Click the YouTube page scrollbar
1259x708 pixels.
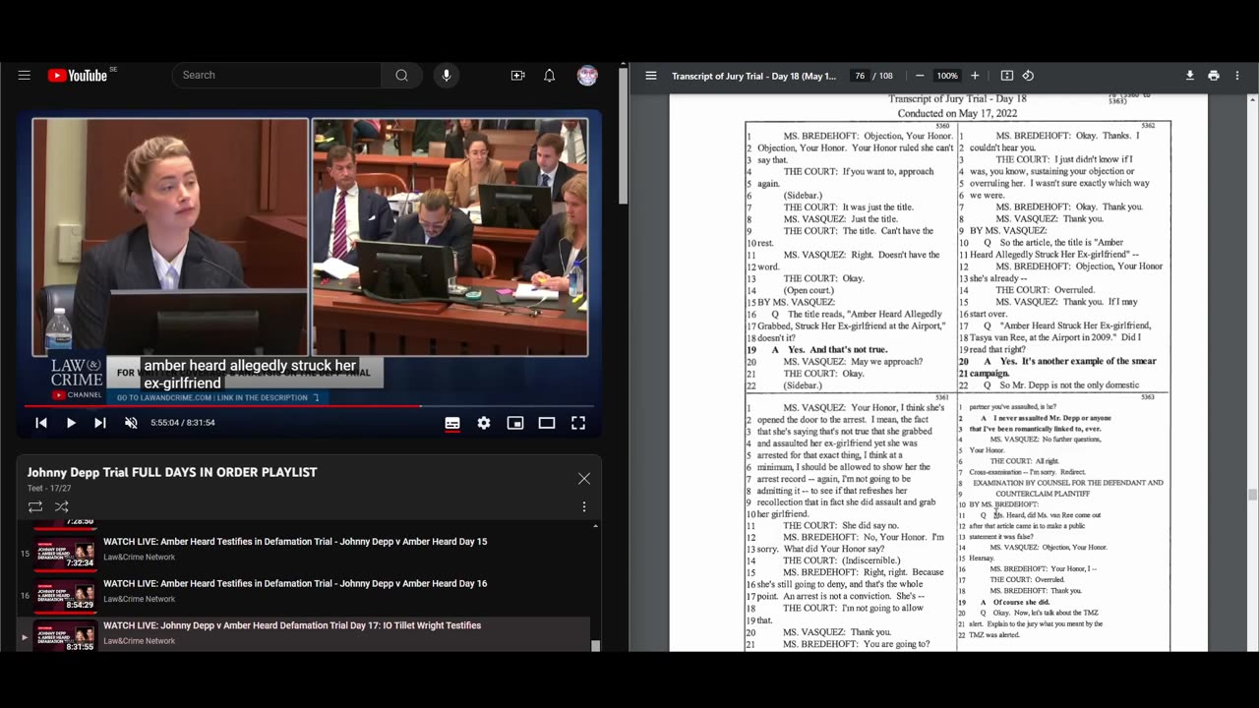623,137
